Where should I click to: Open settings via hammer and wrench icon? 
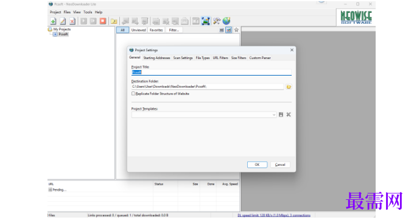[217, 21]
